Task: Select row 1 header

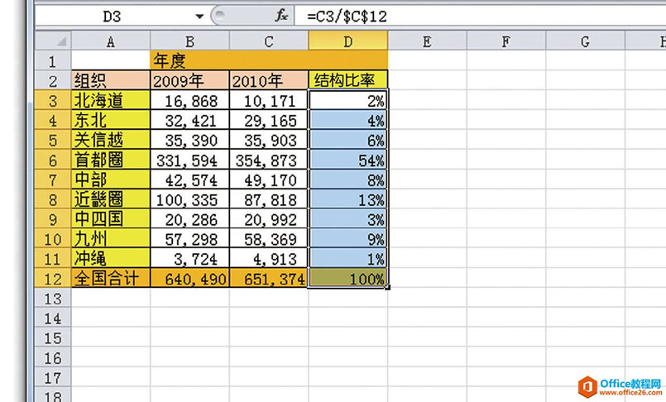Action: [53, 60]
